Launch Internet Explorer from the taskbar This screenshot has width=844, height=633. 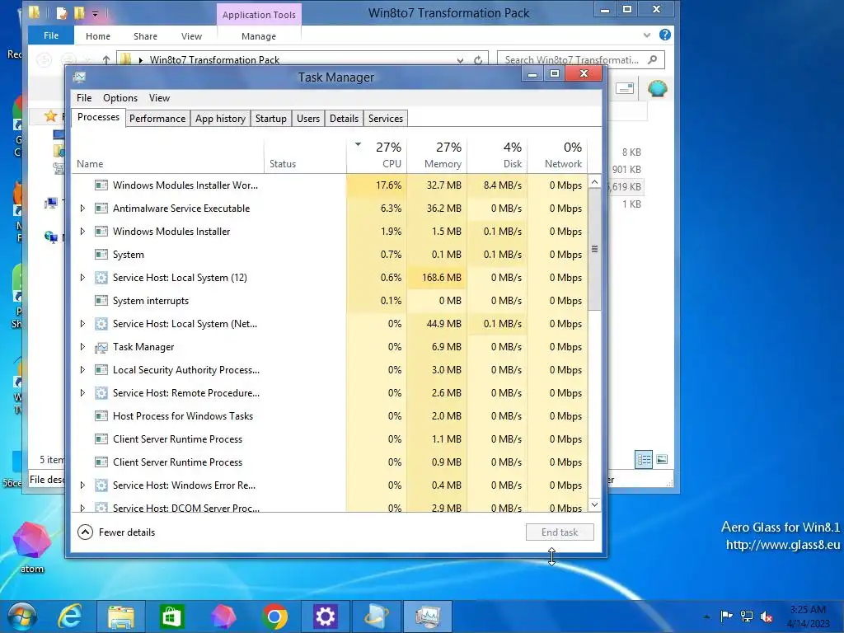70,617
